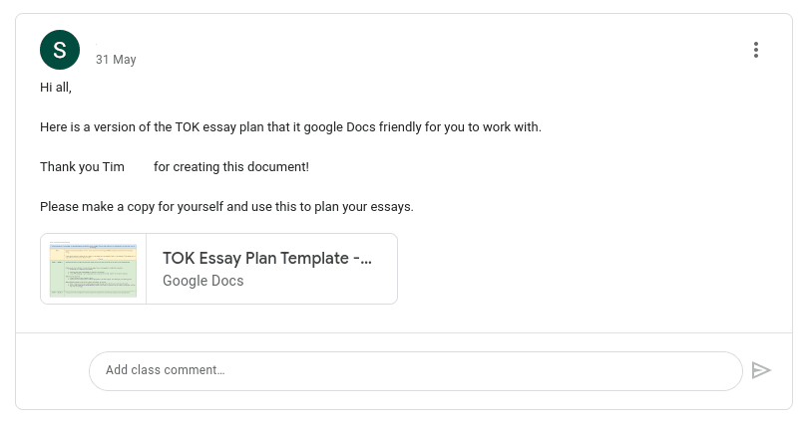Click the "Google Docs" label on the attachment

(x=202, y=281)
